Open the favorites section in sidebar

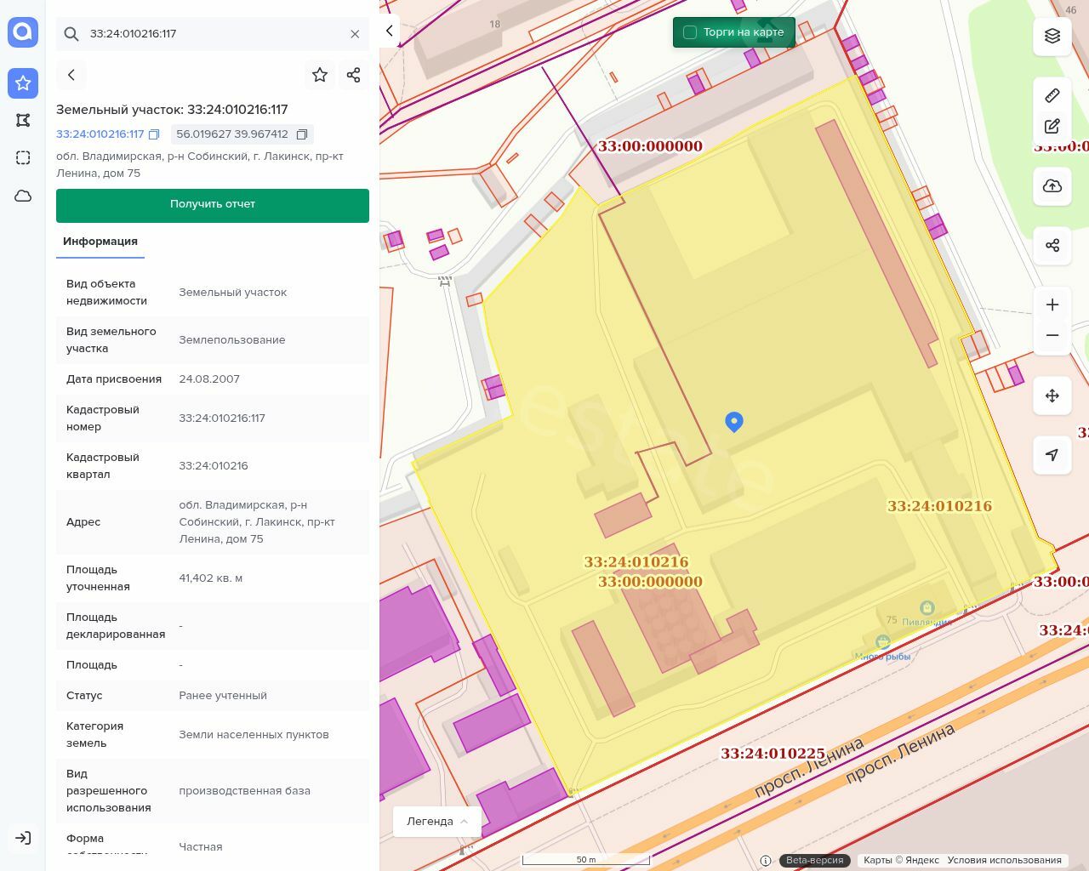click(x=23, y=83)
